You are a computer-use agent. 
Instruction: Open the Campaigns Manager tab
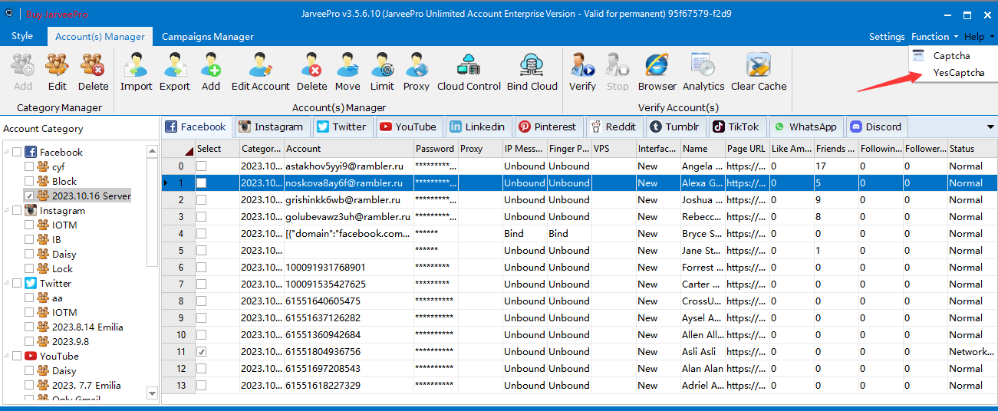[207, 36]
